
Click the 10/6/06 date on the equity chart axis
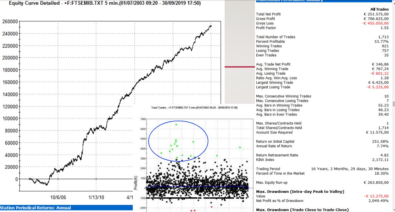pos(58,198)
